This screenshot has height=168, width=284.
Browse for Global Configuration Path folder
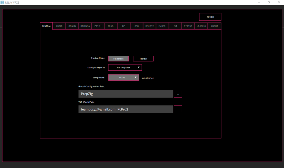(x=178, y=94)
